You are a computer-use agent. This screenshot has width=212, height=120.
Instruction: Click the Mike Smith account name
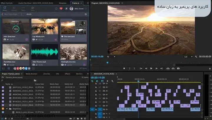tap(79, 9)
